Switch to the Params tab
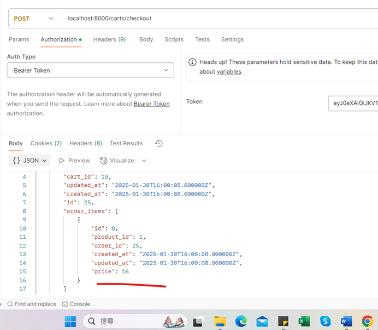The width and height of the screenshot is (378, 330). click(19, 39)
